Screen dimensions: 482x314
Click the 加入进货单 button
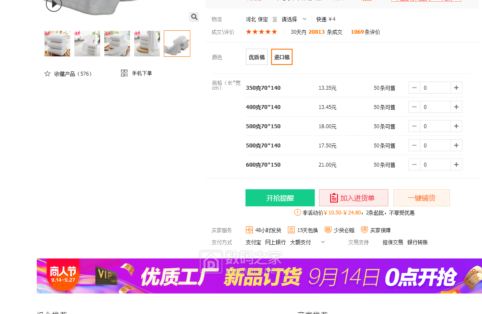point(353,198)
